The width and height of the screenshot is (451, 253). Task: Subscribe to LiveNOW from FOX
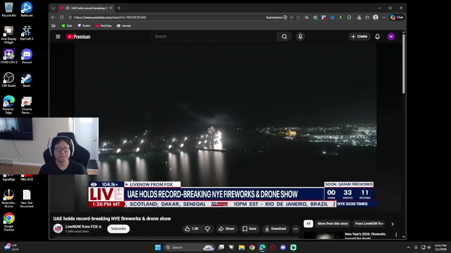(118, 229)
